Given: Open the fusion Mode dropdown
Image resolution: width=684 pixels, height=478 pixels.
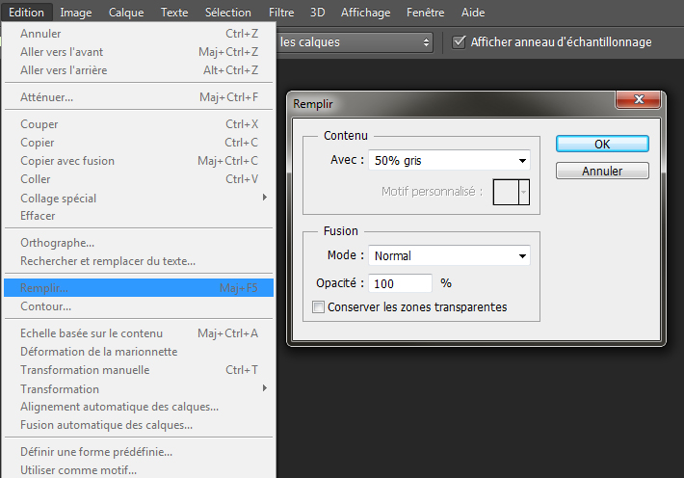Looking at the screenshot, I should [450, 255].
